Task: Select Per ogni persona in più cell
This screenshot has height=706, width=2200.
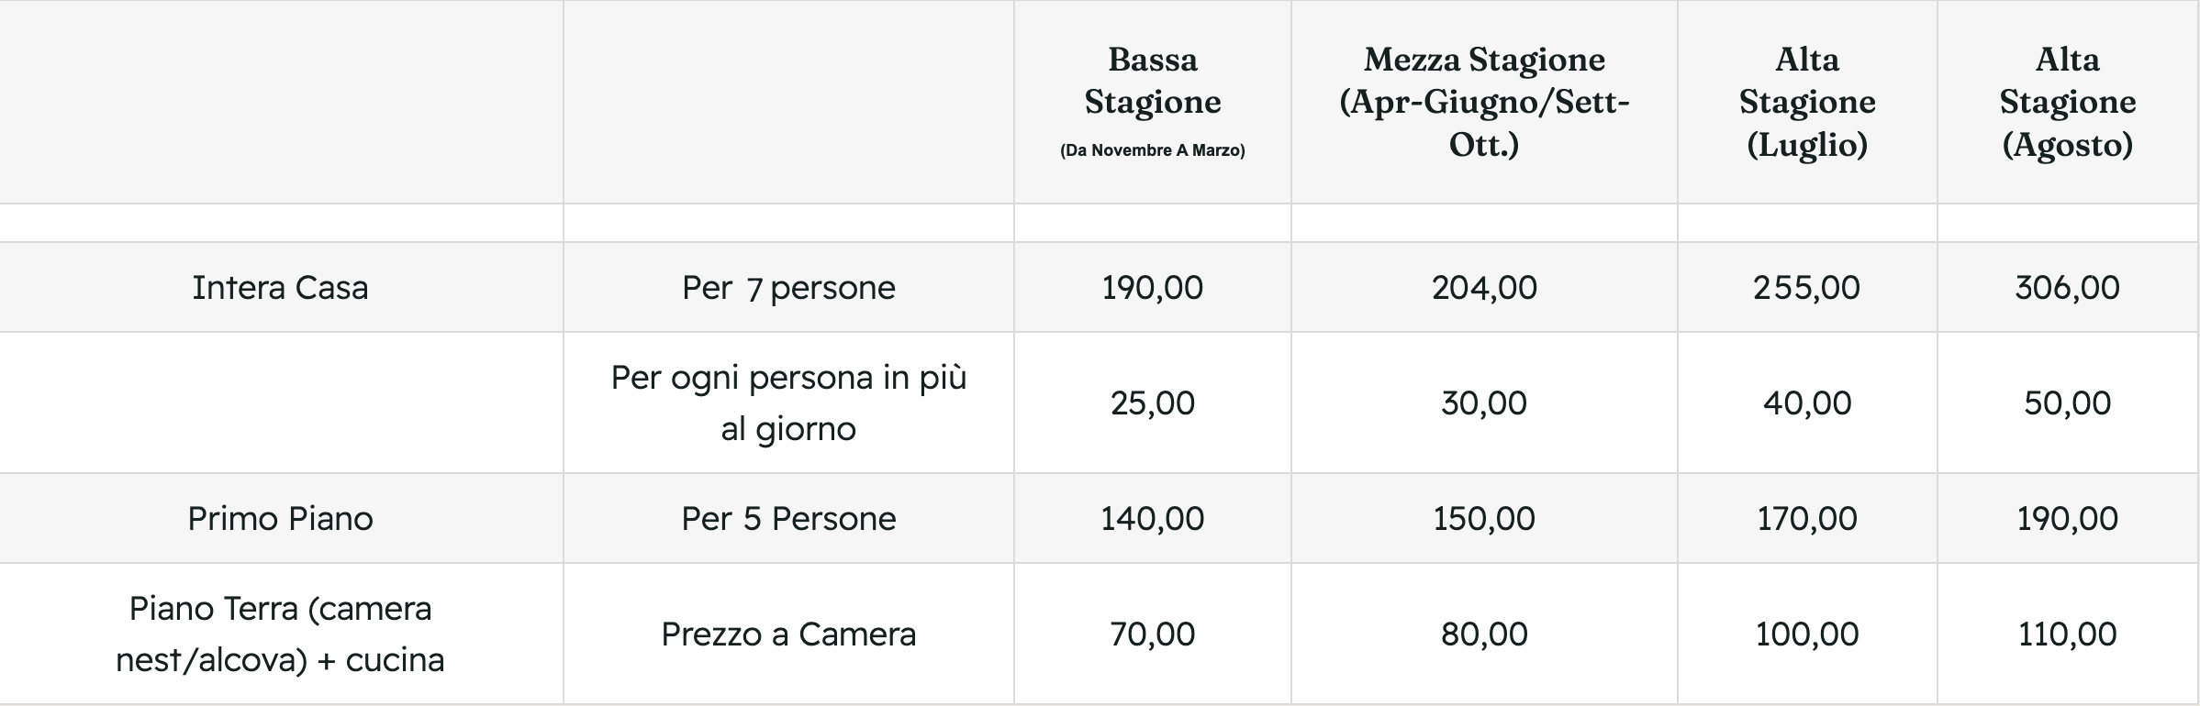Action: (788, 403)
